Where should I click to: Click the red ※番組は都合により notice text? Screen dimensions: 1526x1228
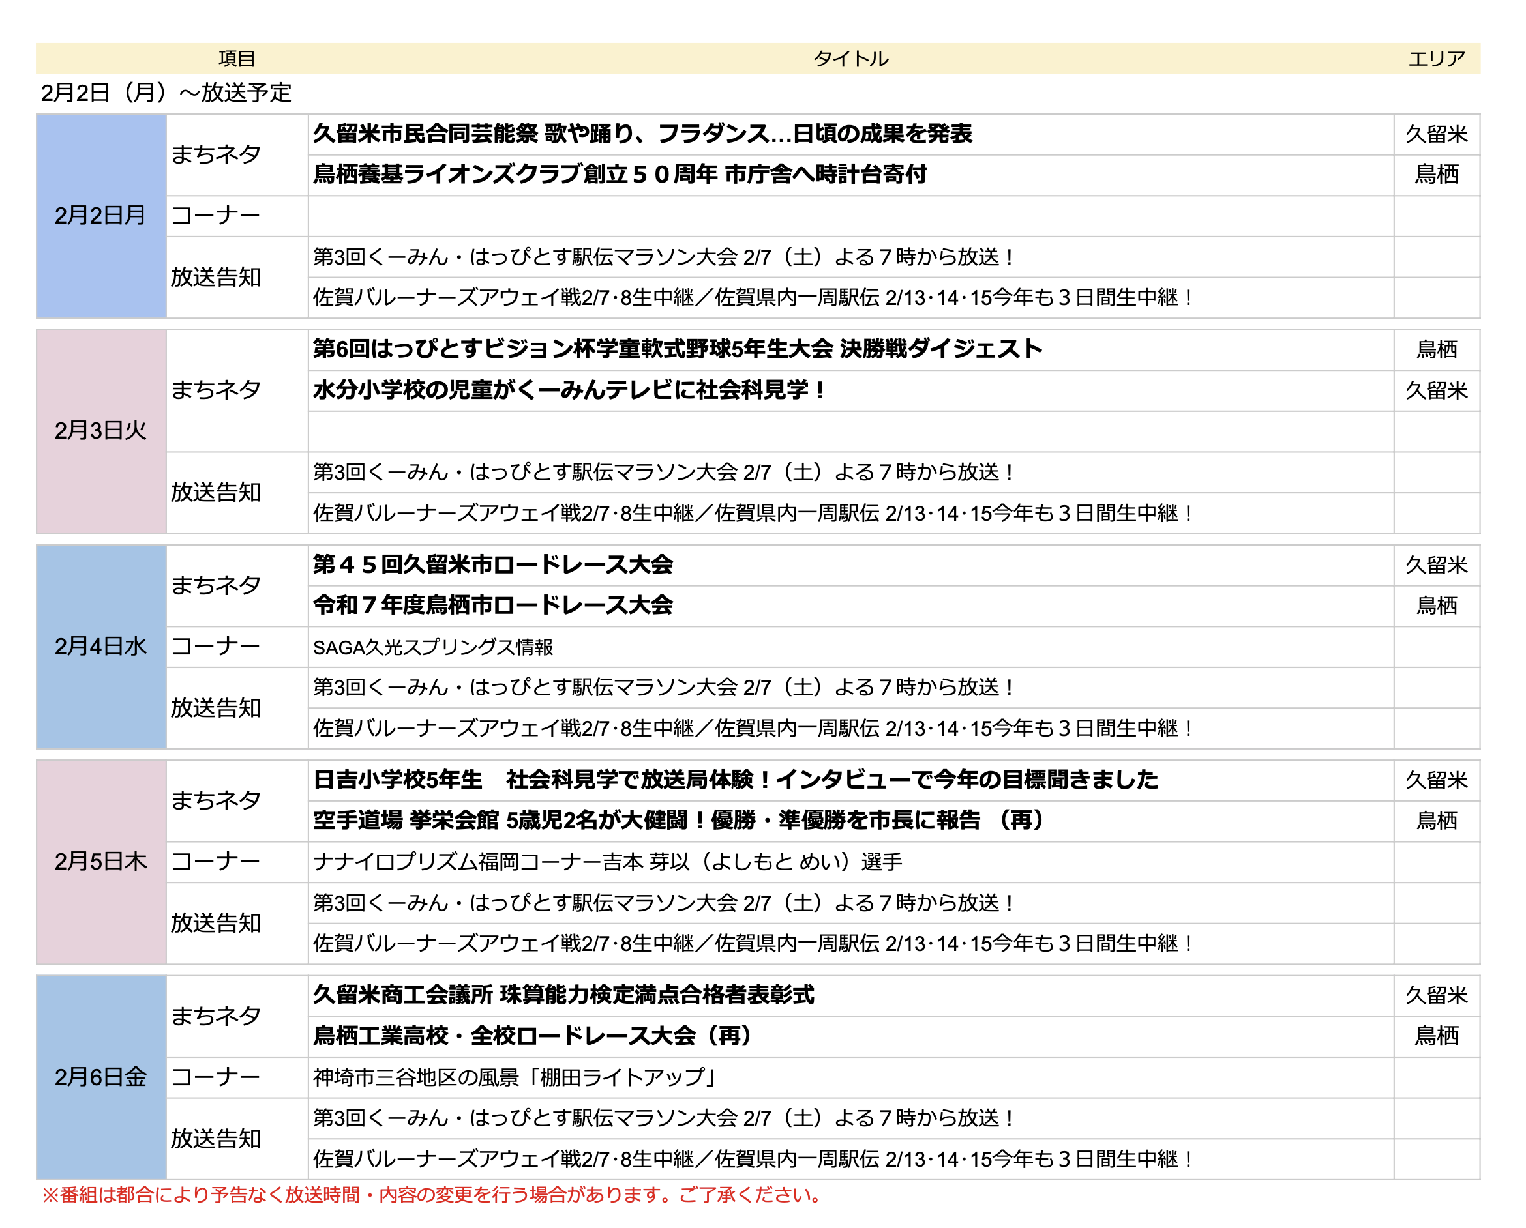tap(433, 1195)
